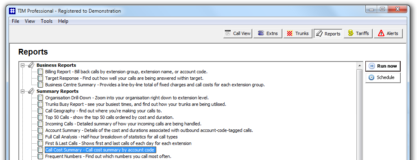Select the Organisation Drill-Down report
The height and width of the screenshot is (160, 417).
click(x=127, y=98)
